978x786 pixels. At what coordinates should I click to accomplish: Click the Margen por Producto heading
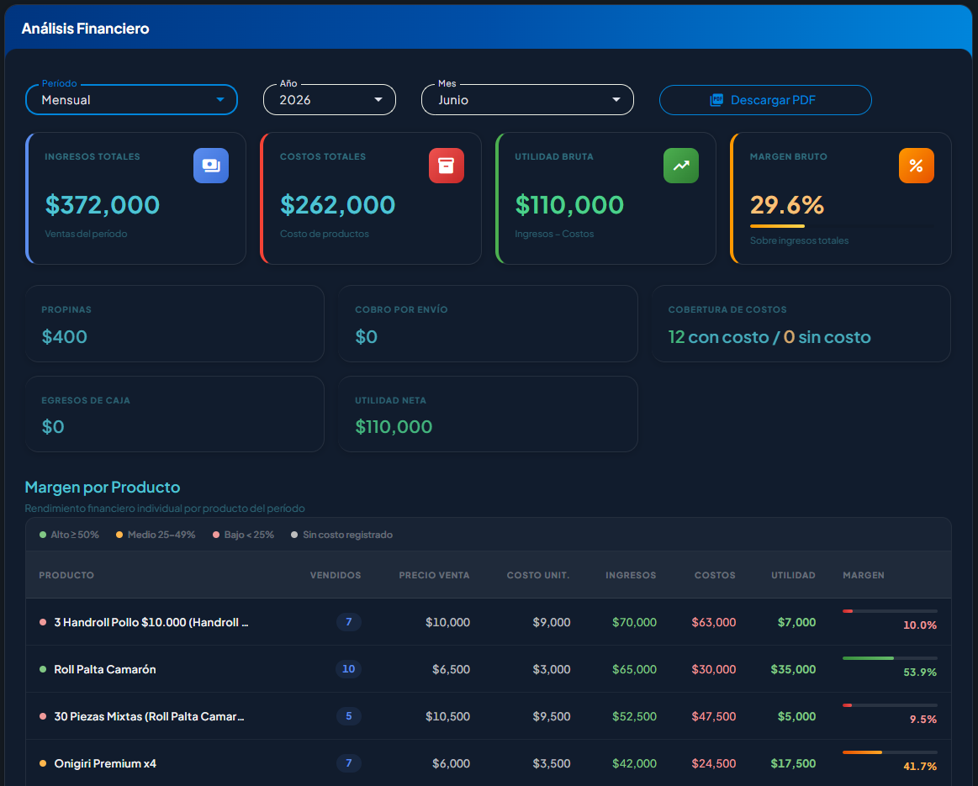point(103,488)
